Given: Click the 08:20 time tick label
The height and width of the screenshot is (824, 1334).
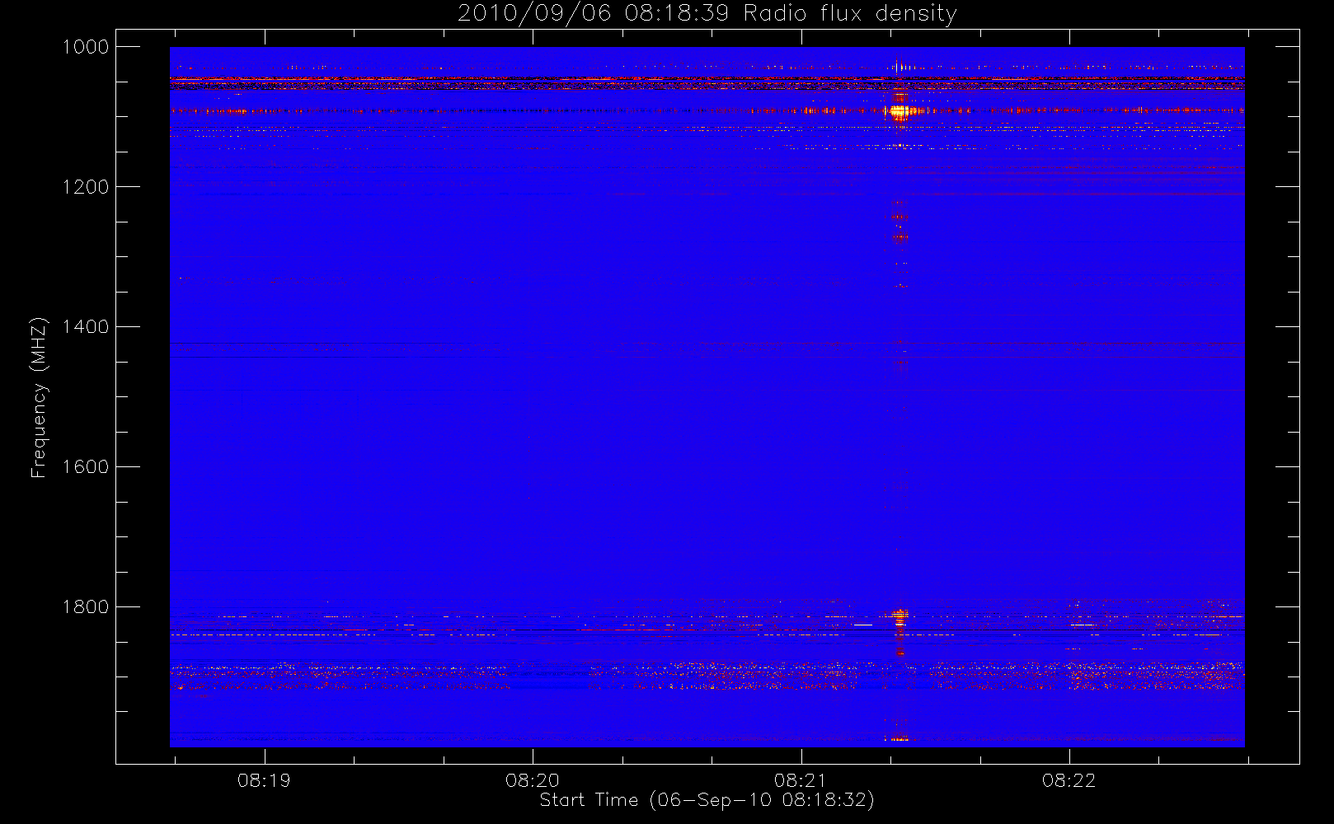Looking at the screenshot, I should (x=533, y=780).
